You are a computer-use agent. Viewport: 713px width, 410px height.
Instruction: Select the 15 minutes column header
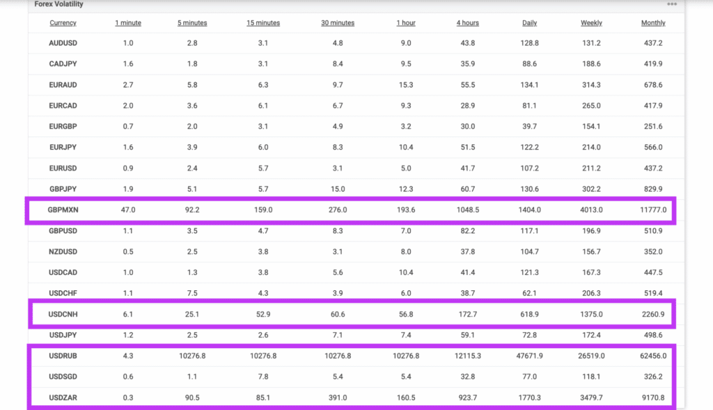tap(263, 23)
